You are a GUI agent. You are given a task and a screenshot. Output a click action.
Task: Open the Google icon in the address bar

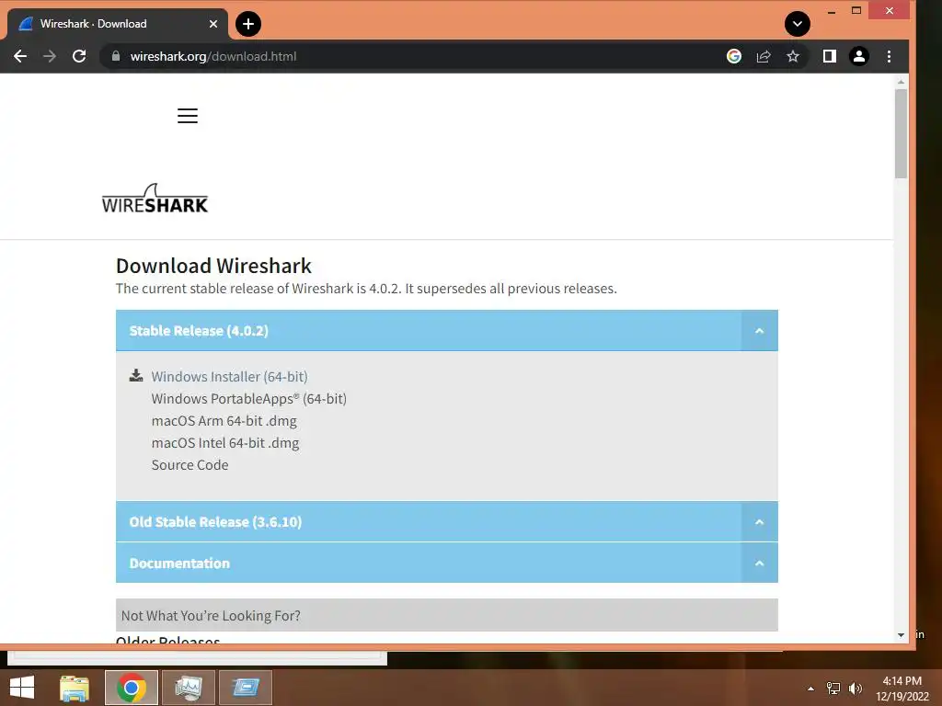click(734, 56)
